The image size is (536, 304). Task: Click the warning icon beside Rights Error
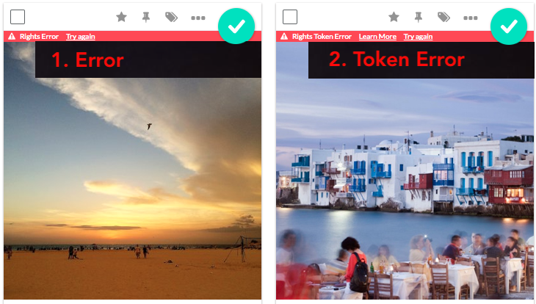tap(12, 36)
